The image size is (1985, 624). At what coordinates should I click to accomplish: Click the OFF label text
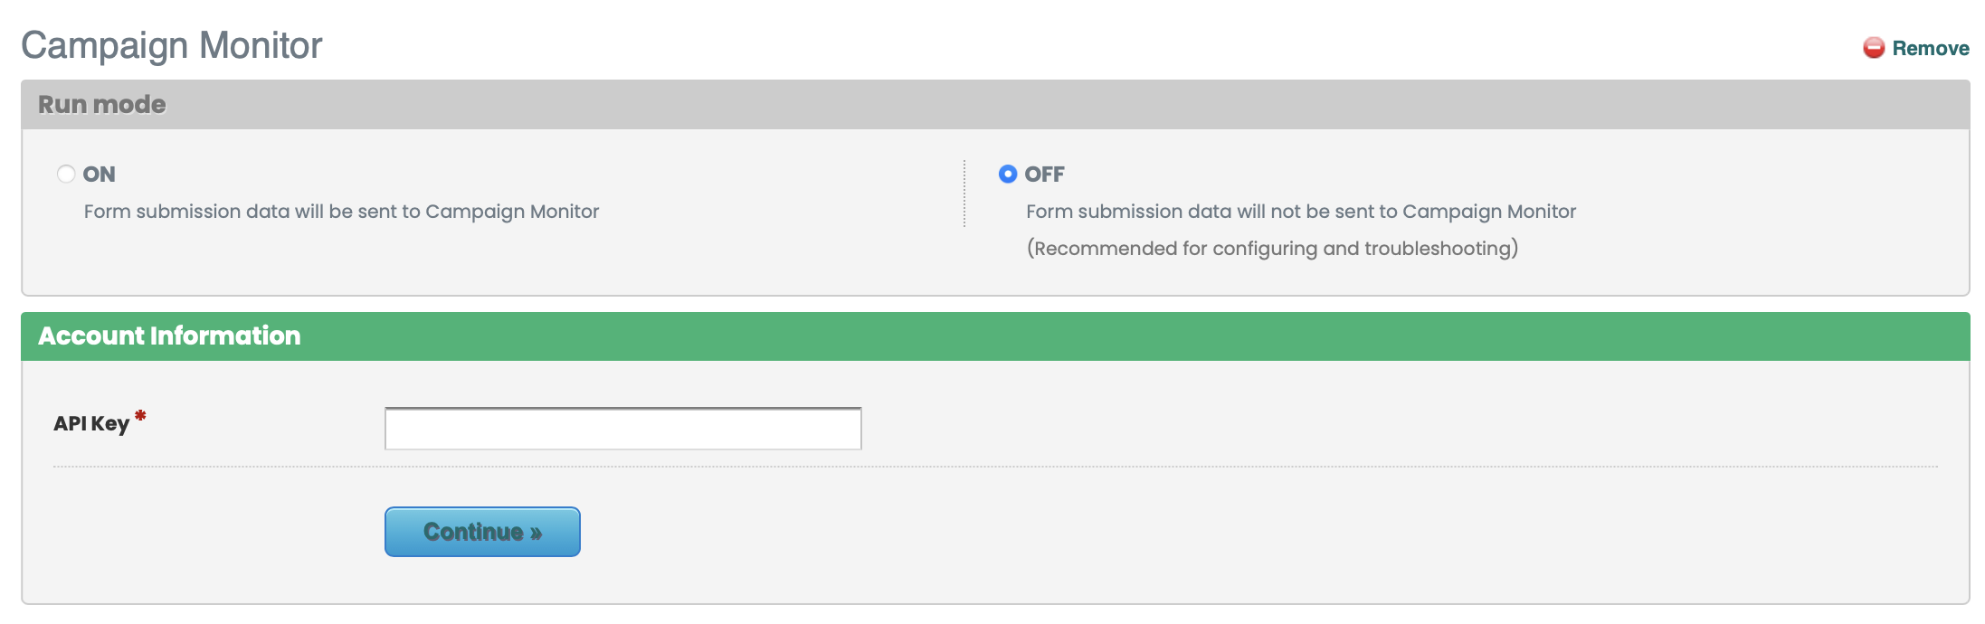[1044, 175]
